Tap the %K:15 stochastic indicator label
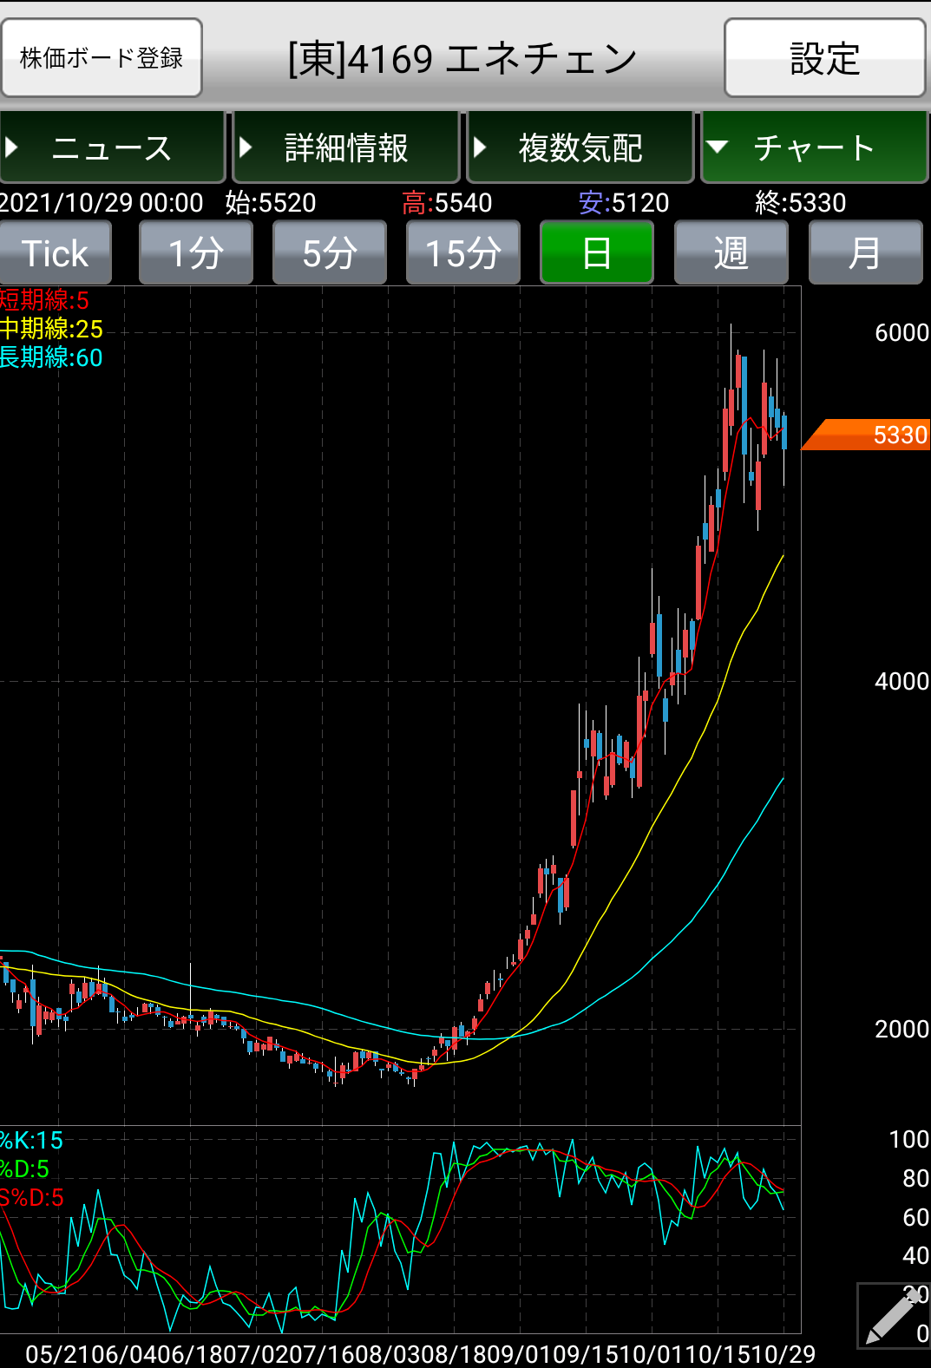 [x=32, y=1140]
